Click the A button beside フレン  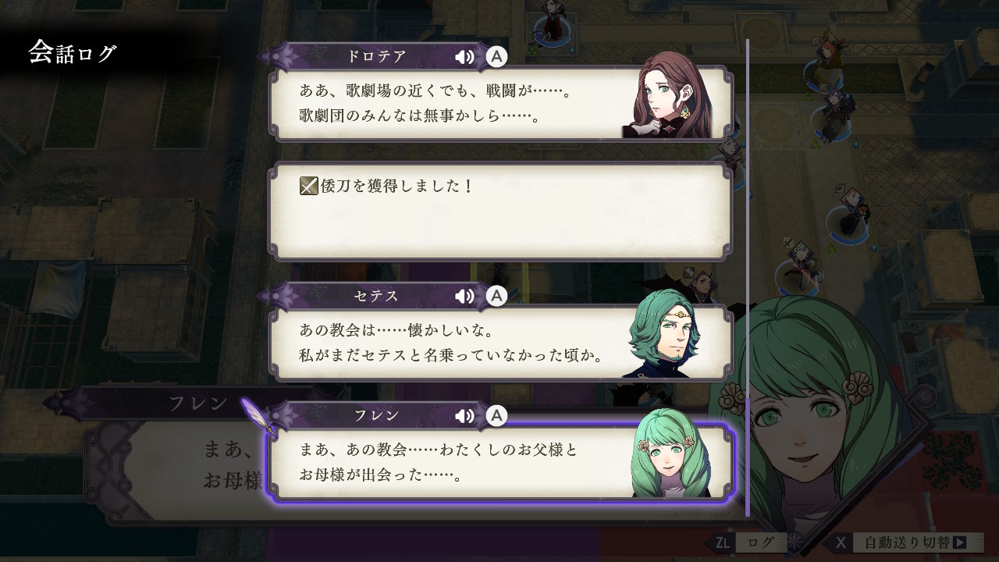click(496, 416)
